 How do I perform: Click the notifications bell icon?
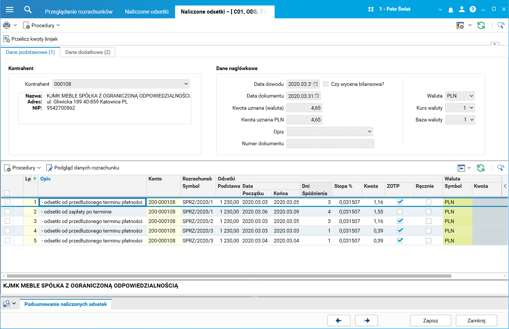(x=451, y=10)
